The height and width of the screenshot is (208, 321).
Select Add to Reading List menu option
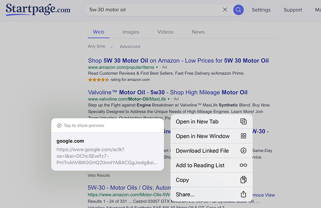(x=200, y=165)
